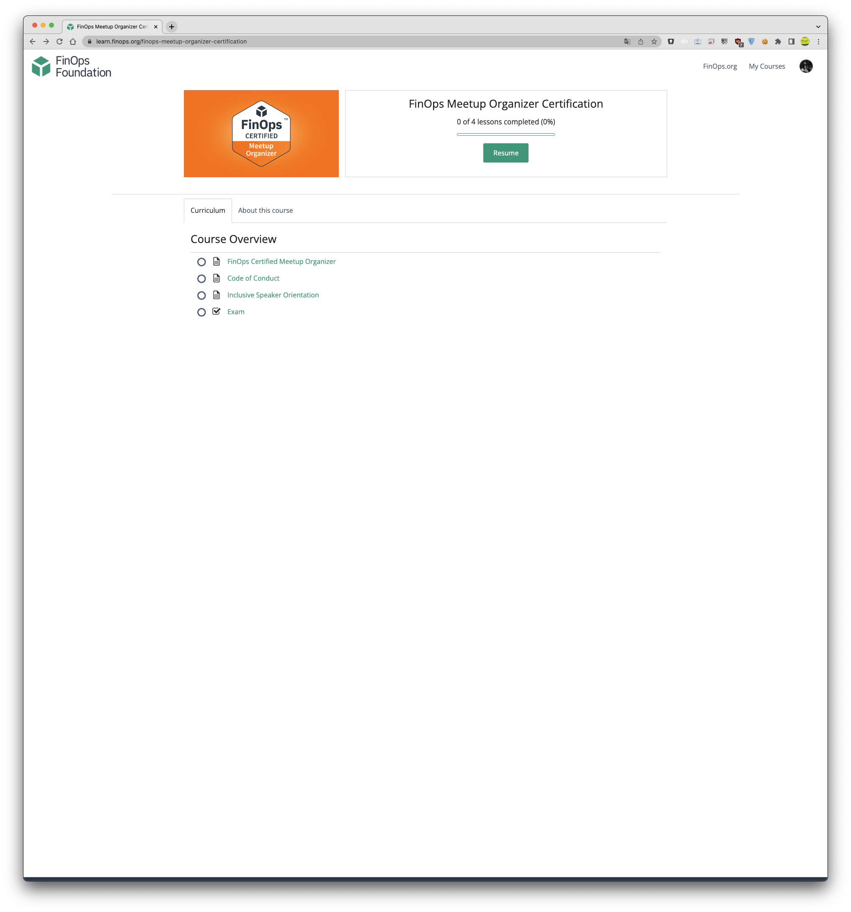Expand the tab search chevron

click(817, 27)
